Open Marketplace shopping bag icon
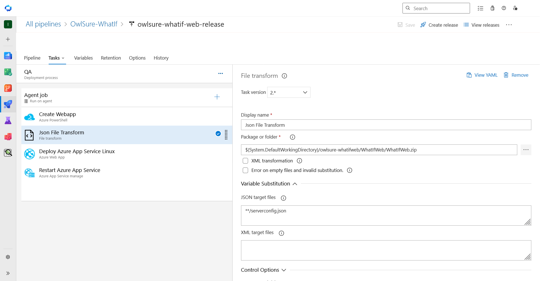 (x=492, y=8)
